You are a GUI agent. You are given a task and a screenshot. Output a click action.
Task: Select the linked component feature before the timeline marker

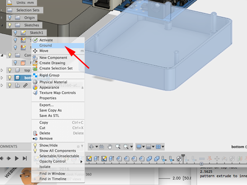pos(179,159)
